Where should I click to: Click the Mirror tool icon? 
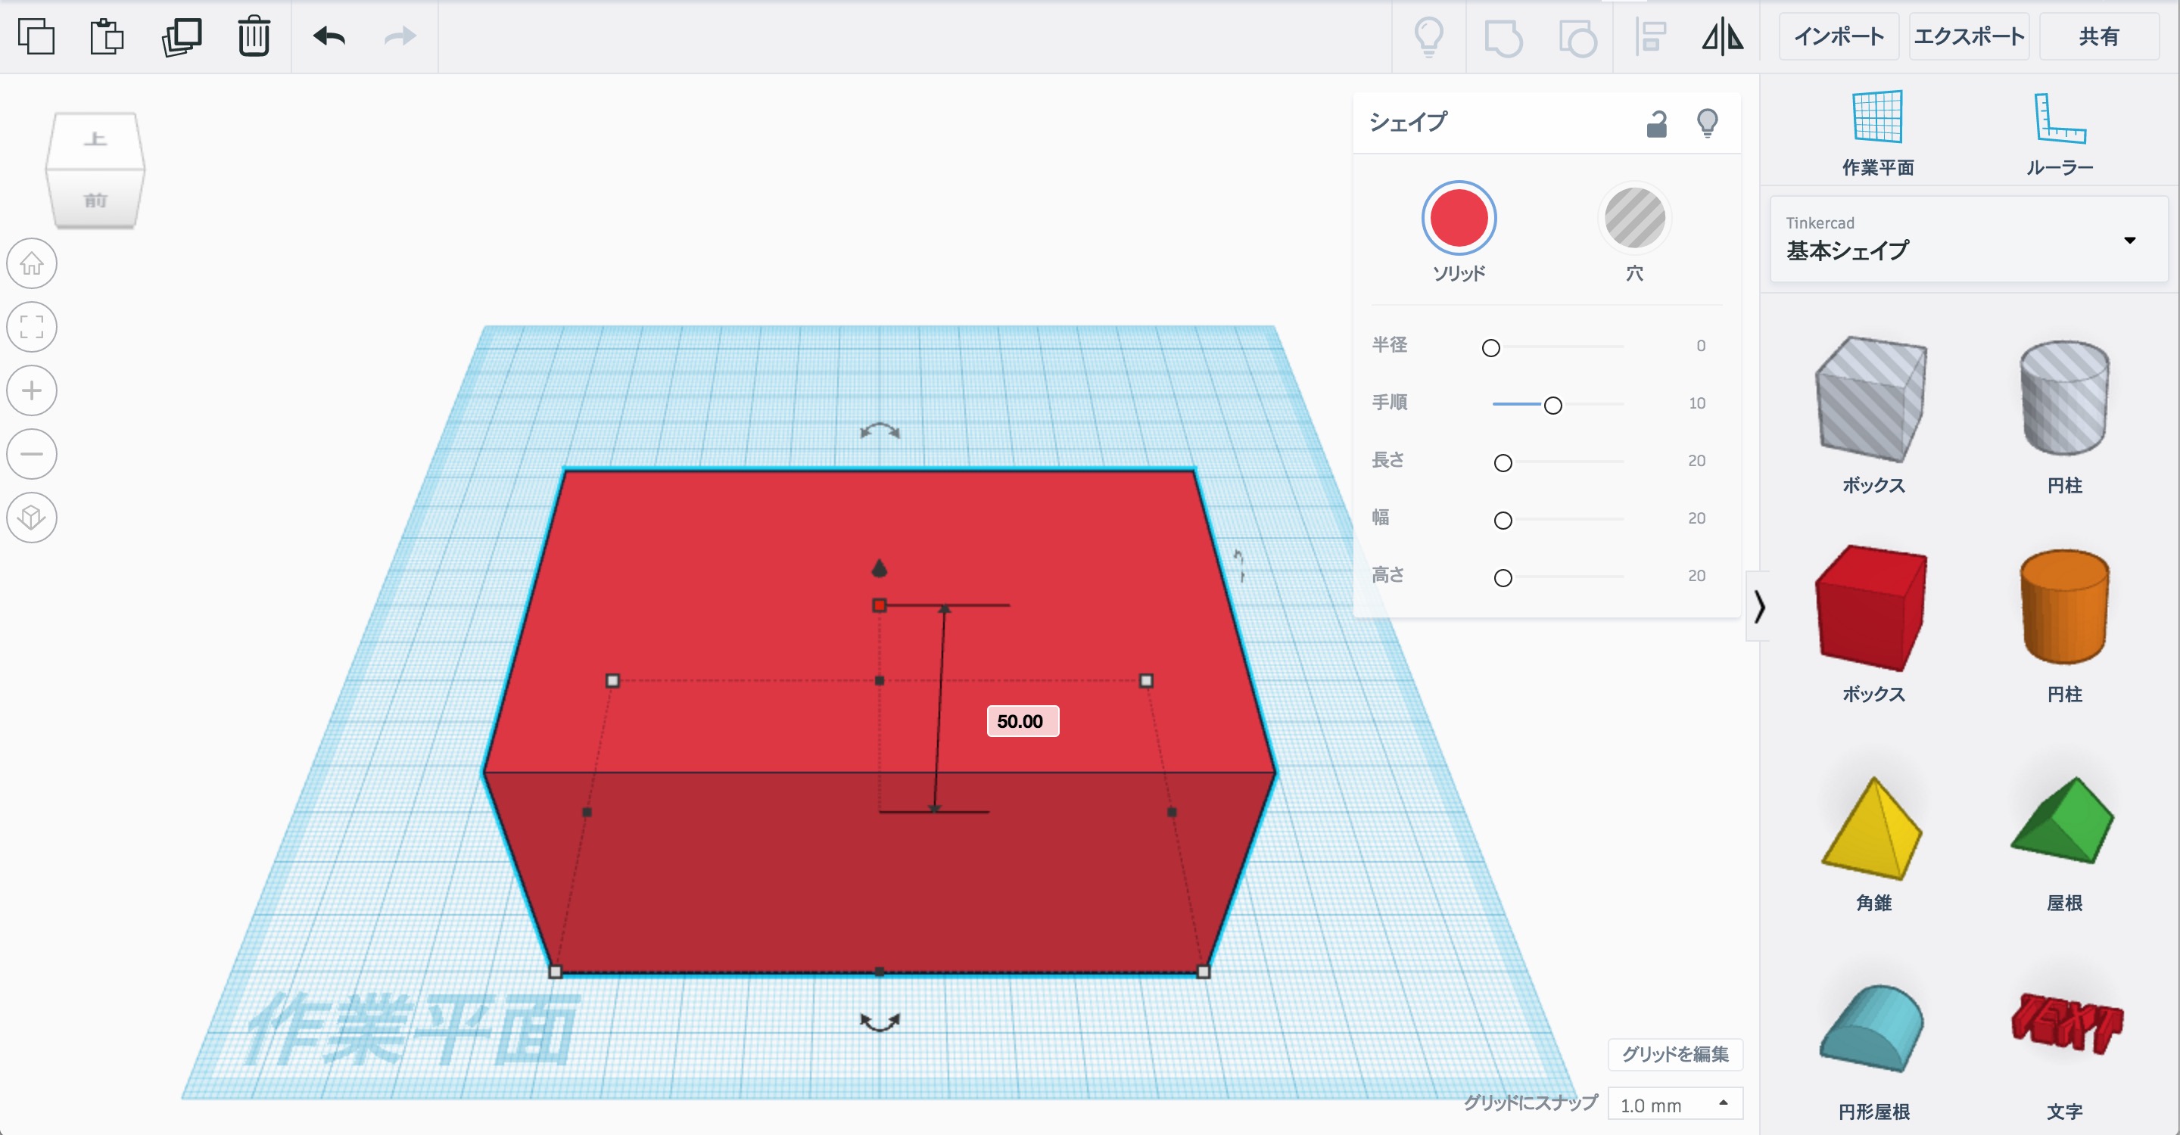(x=1722, y=36)
